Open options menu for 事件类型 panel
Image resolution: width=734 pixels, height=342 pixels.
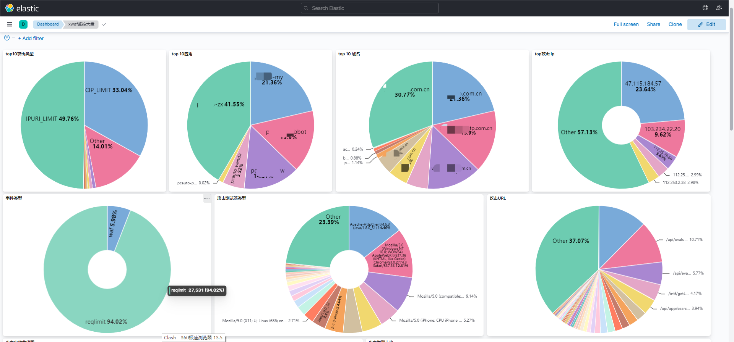tap(207, 198)
